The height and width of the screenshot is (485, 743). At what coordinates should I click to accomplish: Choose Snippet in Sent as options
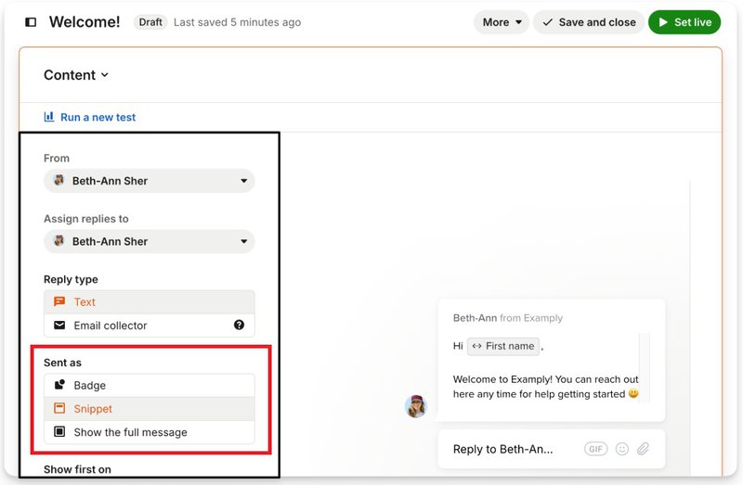tap(150, 408)
